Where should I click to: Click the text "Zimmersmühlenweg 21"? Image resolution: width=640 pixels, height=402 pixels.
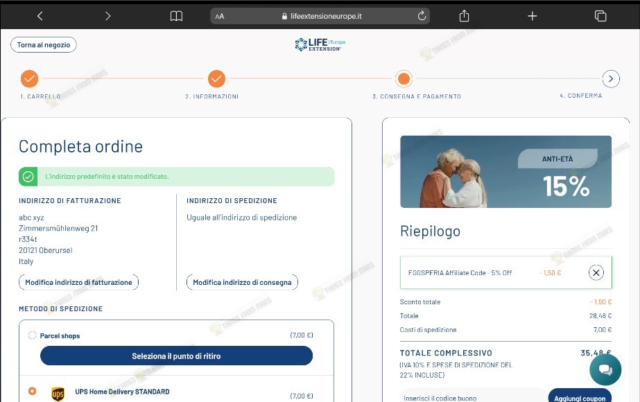58,228
